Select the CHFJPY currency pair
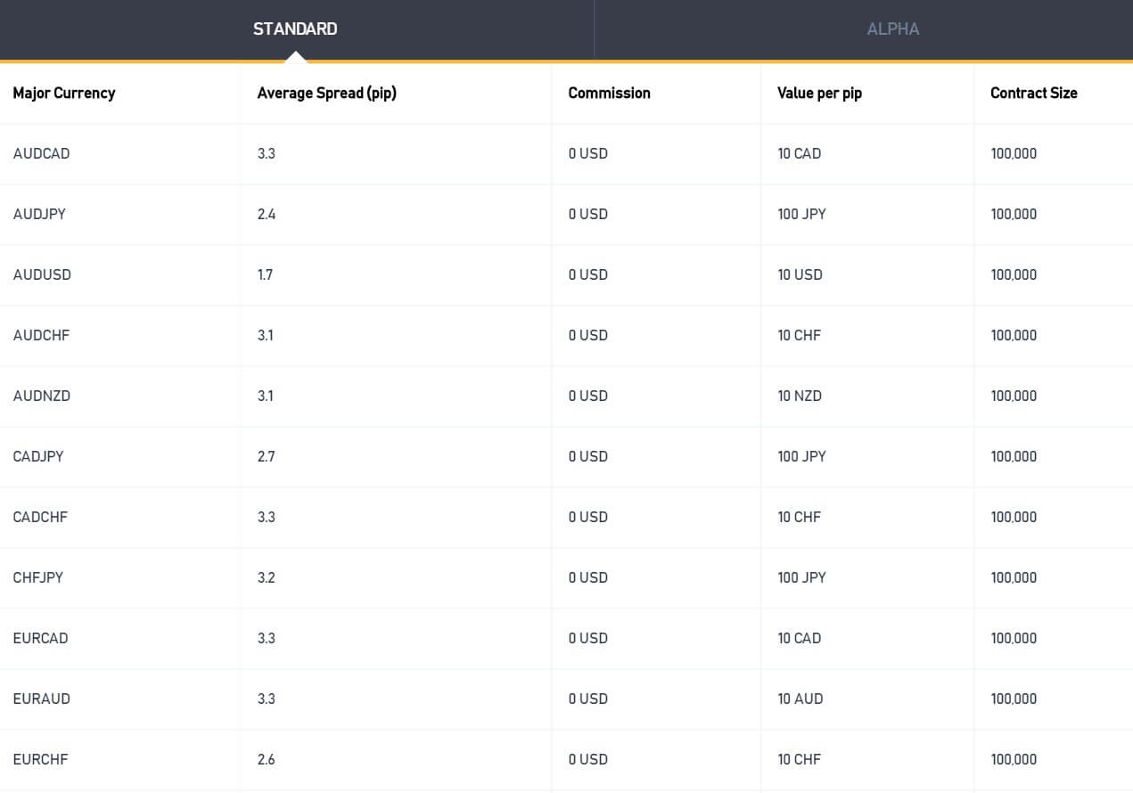Image resolution: width=1133 pixels, height=793 pixels. tap(38, 577)
